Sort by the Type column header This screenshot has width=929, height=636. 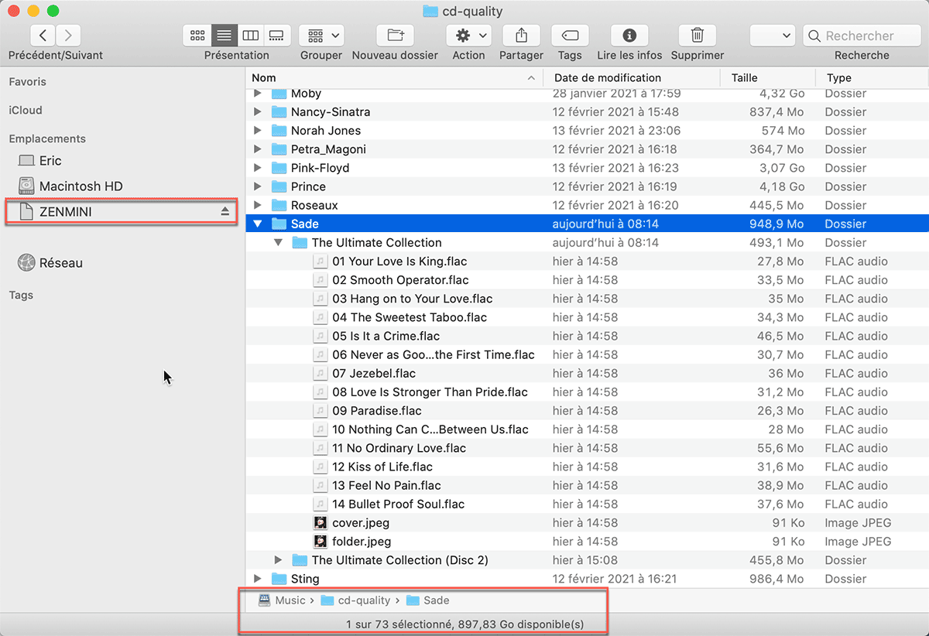click(x=872, y=77)
